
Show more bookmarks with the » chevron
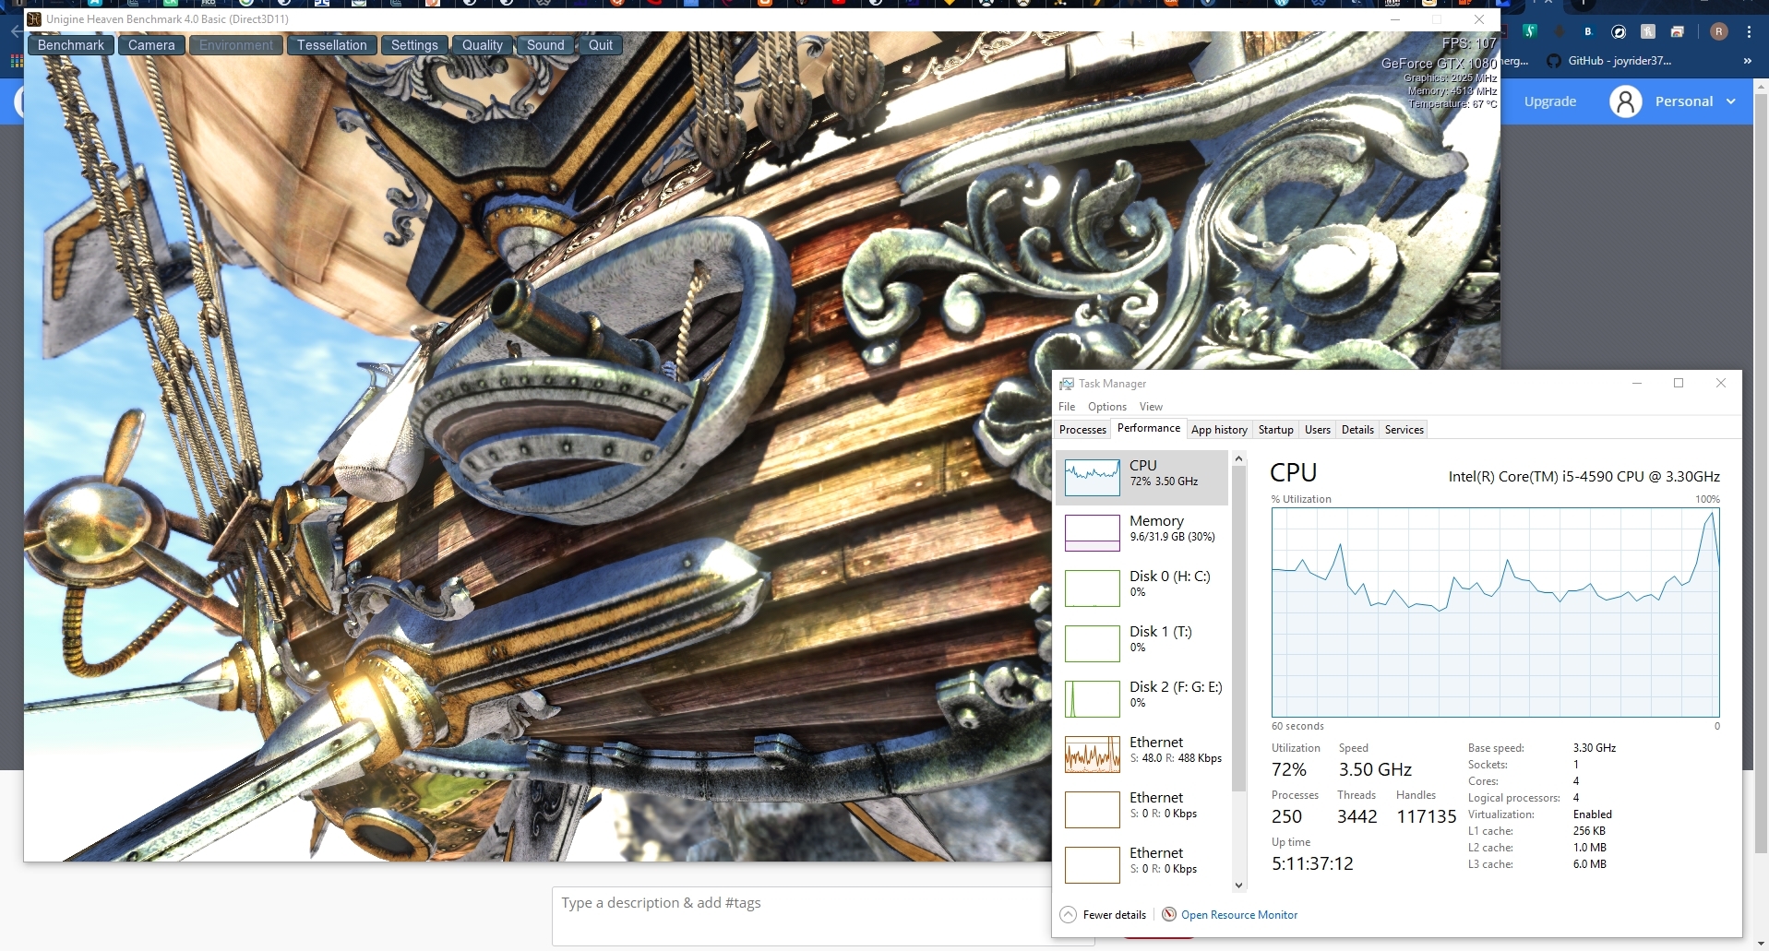click(x=1747, y=61)
